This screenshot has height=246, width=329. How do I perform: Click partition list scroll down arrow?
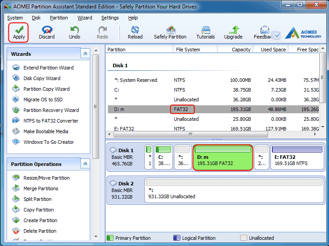point(323,127)
